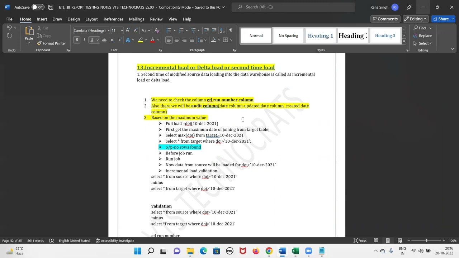This screenshot has width=459, height=258.
Task: Toggle Bold formatting
Action: 76,40
